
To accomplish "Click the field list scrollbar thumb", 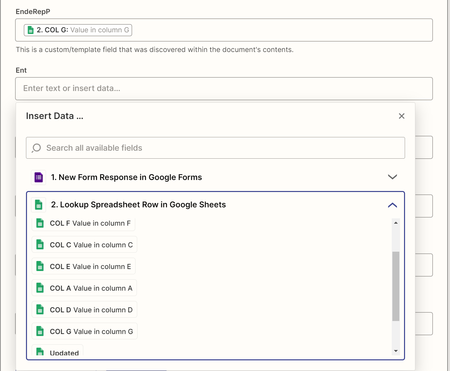I will pyautogui.click(x=396, y=286).
